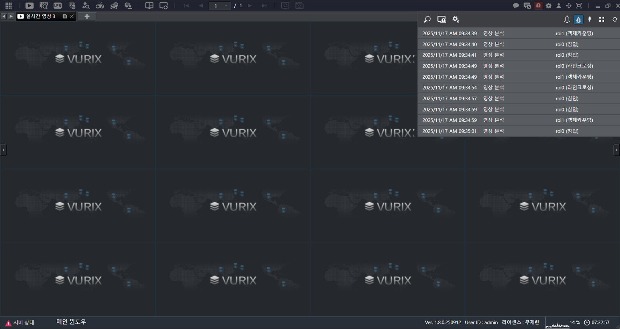This screenshot has height=329, width=620.
Task: Click the screen sequence refresh icon
Action: (x=285, y=6)
